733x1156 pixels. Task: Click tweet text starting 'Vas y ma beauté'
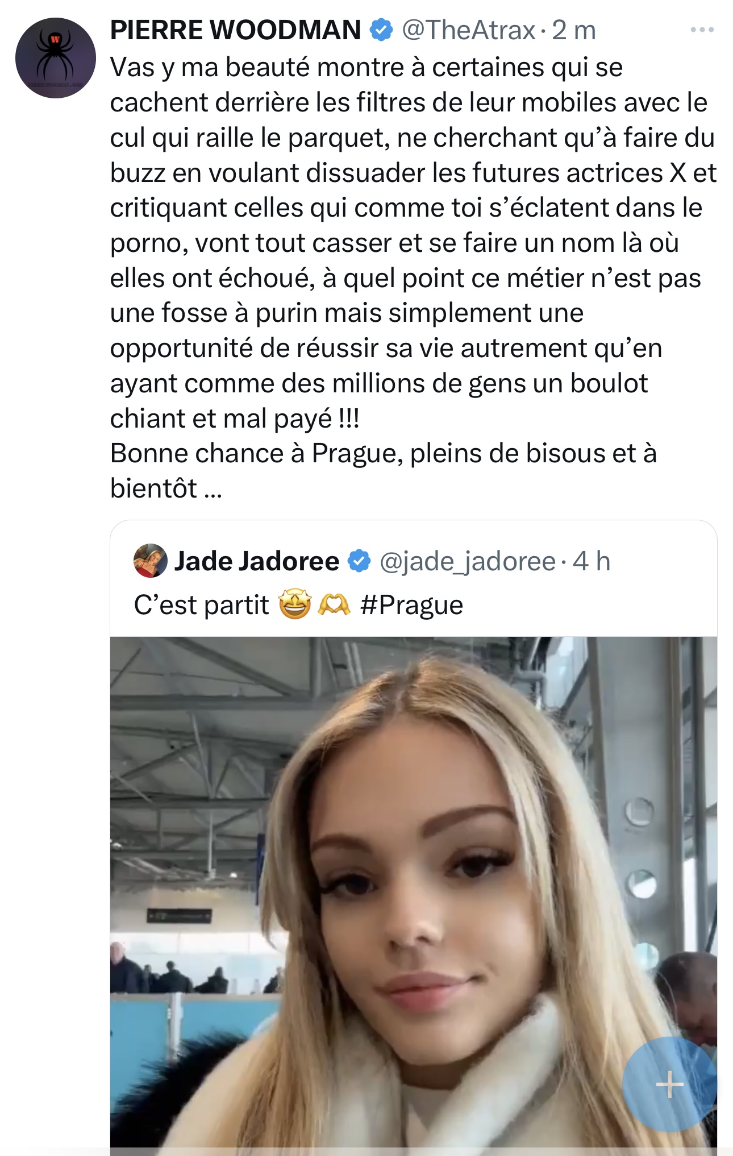coord(366,68)
